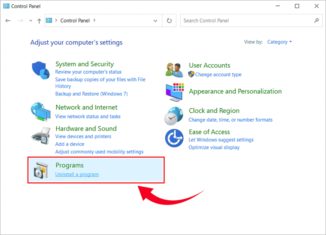Viewport: 326px width, 235px height.
Task: Select Let Windows suggest settings
Action: tap(221, 140)
